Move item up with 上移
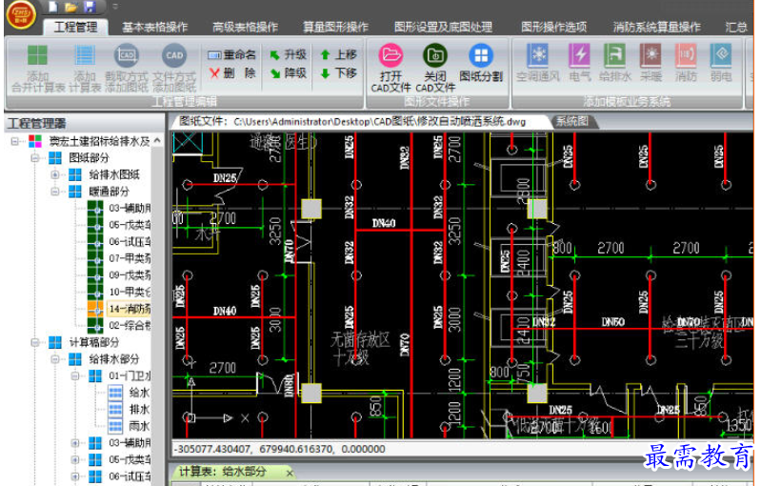 pos(339,54)
